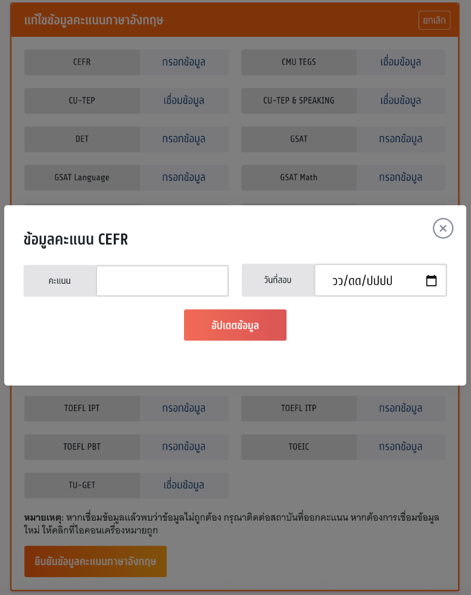Close the CEFR score dialog with the X

[x=442, y=228]
